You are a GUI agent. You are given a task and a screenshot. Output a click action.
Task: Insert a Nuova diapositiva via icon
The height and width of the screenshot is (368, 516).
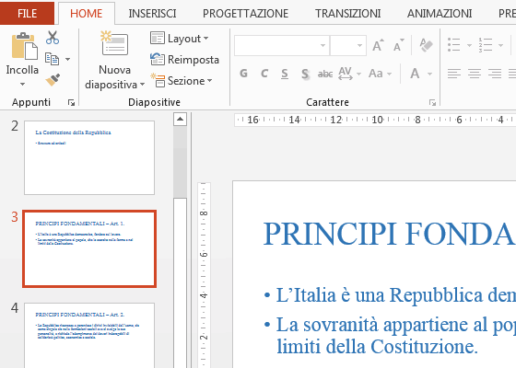(114, 43)
